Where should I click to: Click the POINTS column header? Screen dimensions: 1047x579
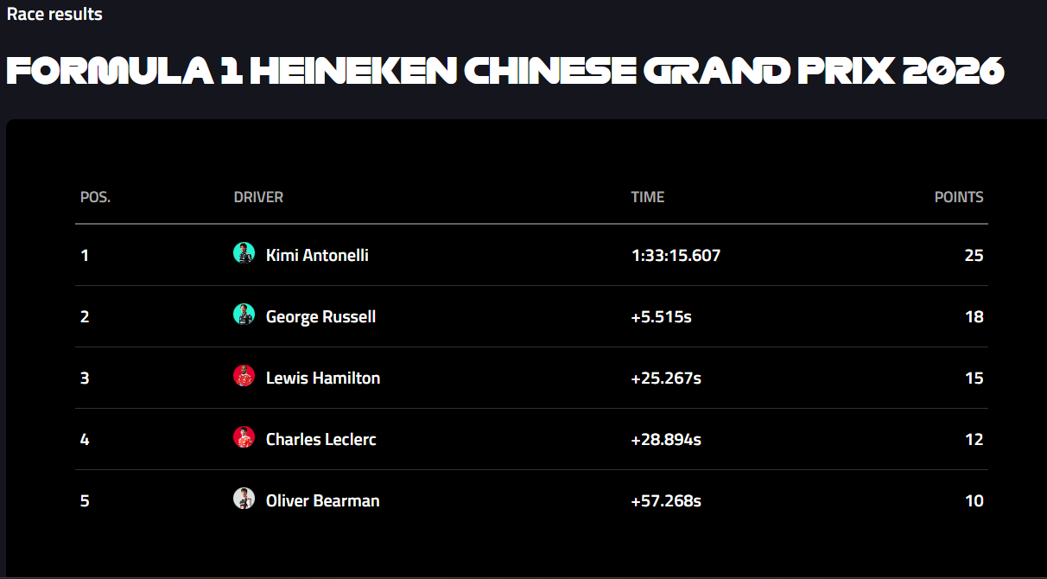click(x=959, y=197)
